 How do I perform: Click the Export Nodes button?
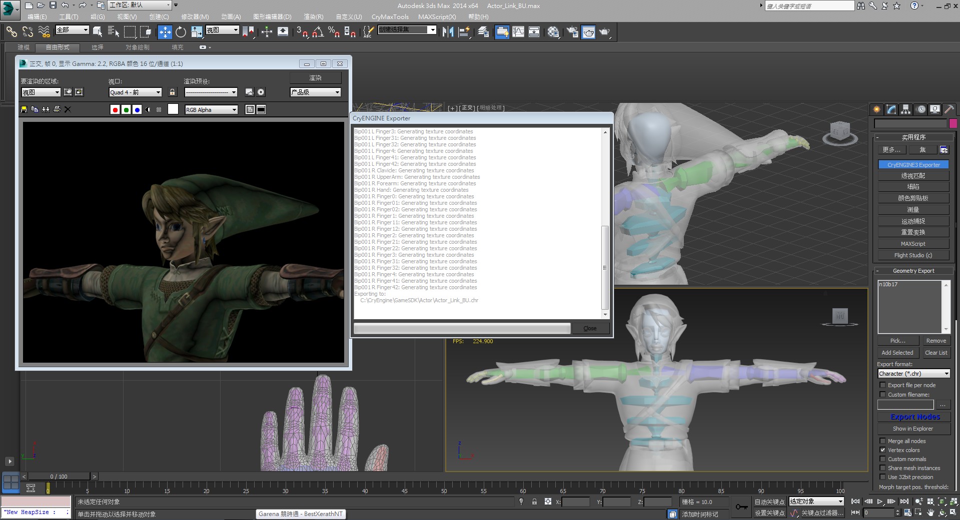pyautogui.click(x=915, y=417)
